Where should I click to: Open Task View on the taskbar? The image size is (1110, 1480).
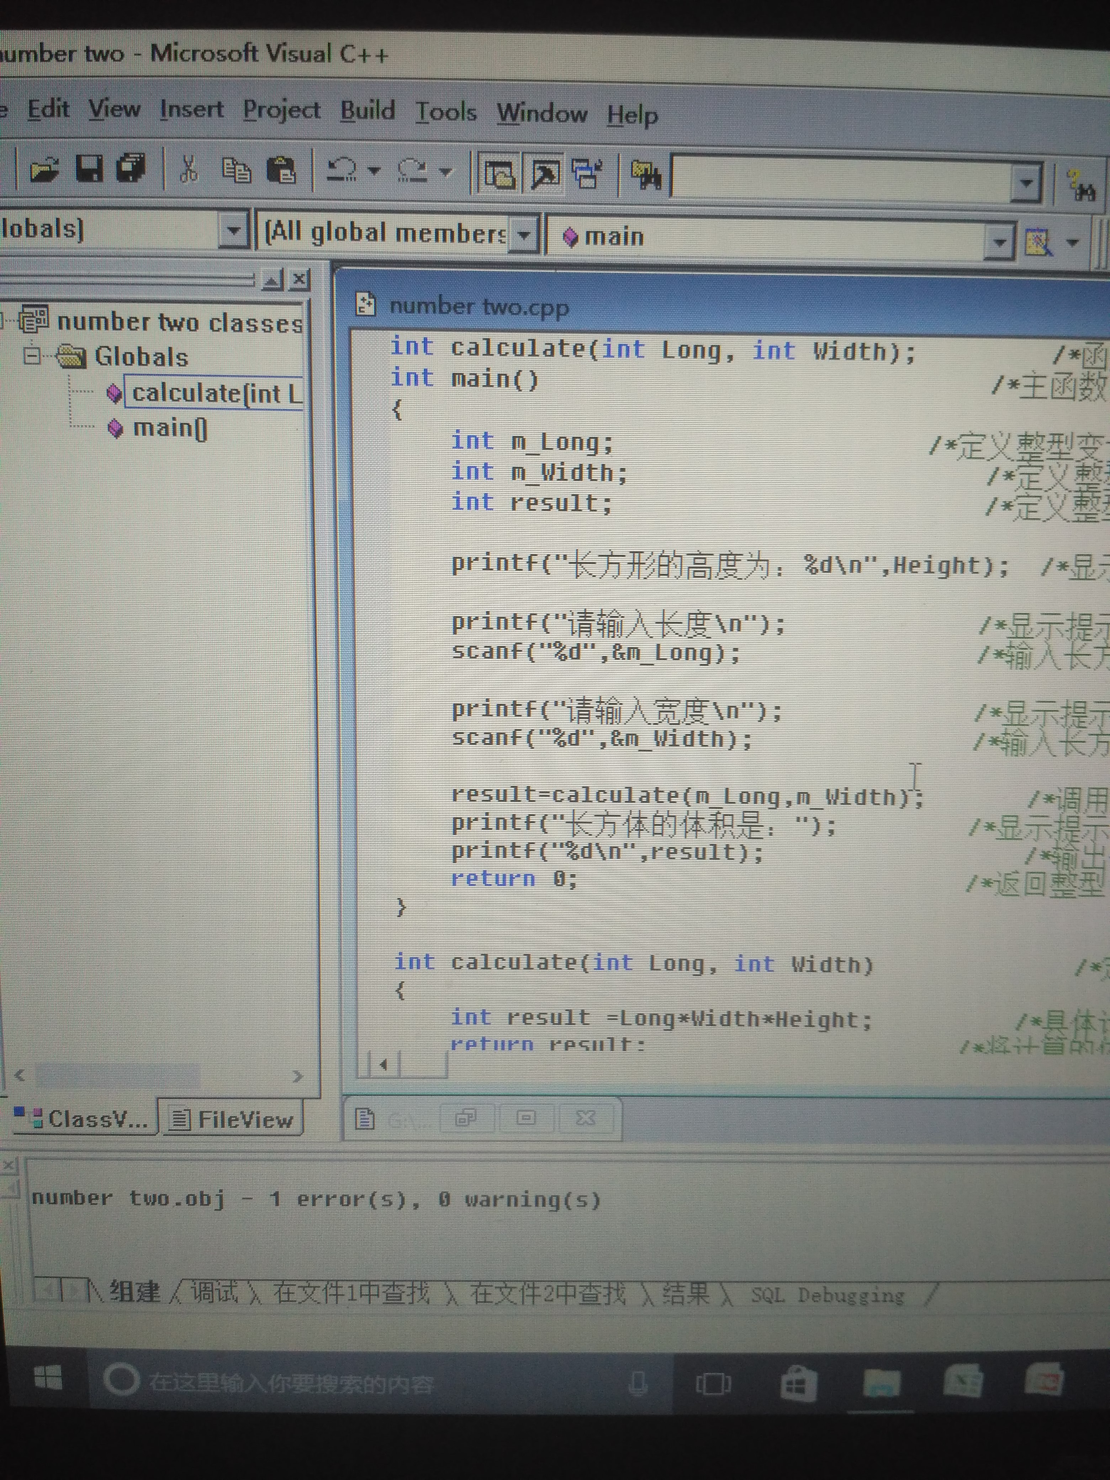[x=713, y=1383]
